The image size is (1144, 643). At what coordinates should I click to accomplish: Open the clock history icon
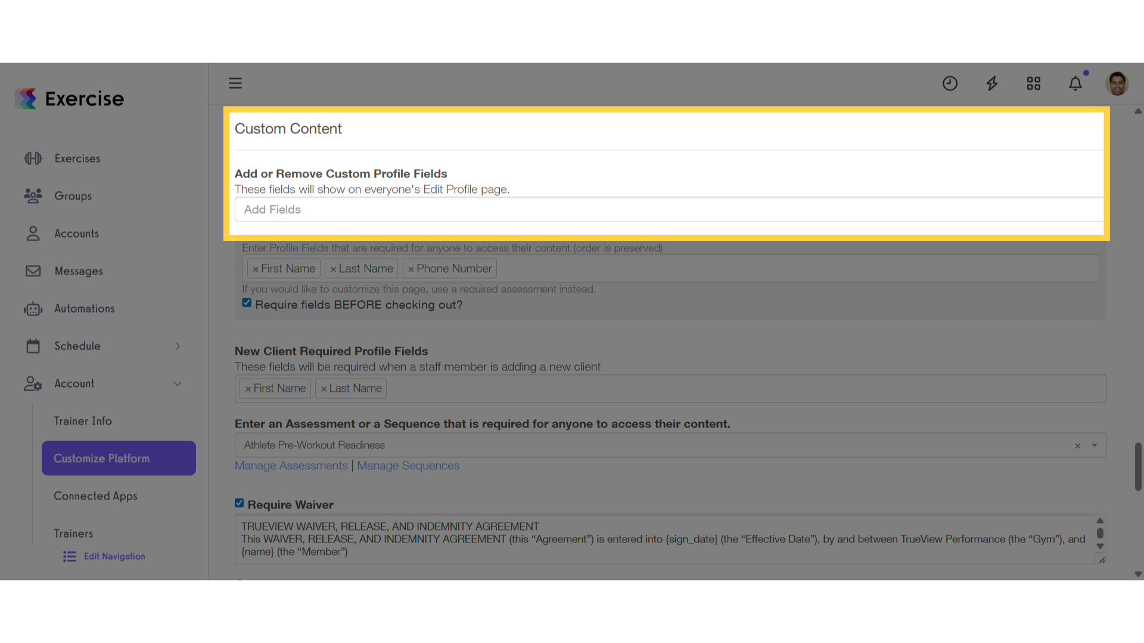[950, 83]
